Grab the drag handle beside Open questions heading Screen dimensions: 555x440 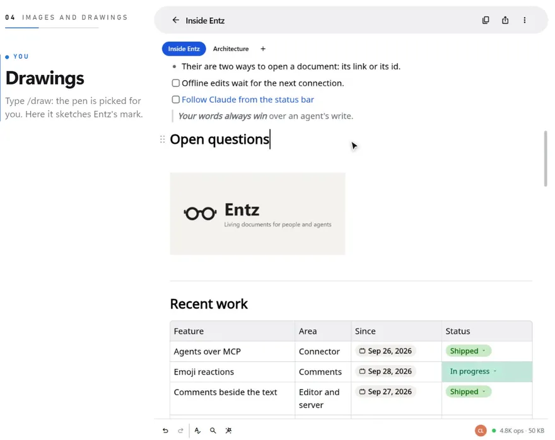163,139
